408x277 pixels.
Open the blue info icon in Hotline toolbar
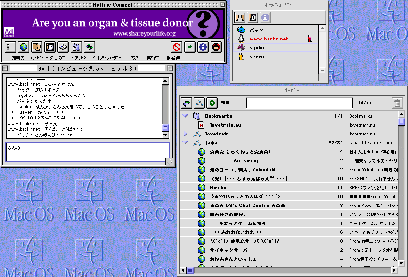tap(203, 47)
